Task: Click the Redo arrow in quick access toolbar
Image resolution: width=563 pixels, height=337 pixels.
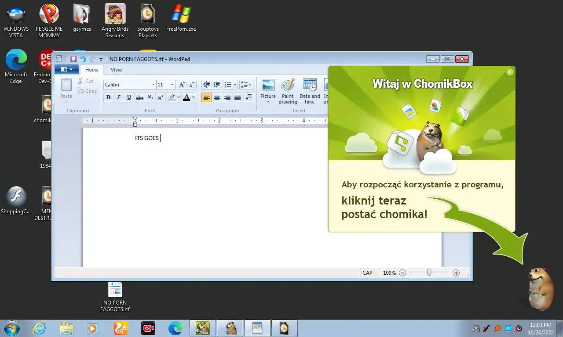Action: [92, 59]
